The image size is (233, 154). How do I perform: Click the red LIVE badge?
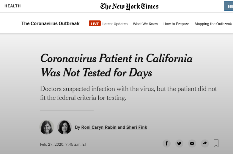pos(95,24)
